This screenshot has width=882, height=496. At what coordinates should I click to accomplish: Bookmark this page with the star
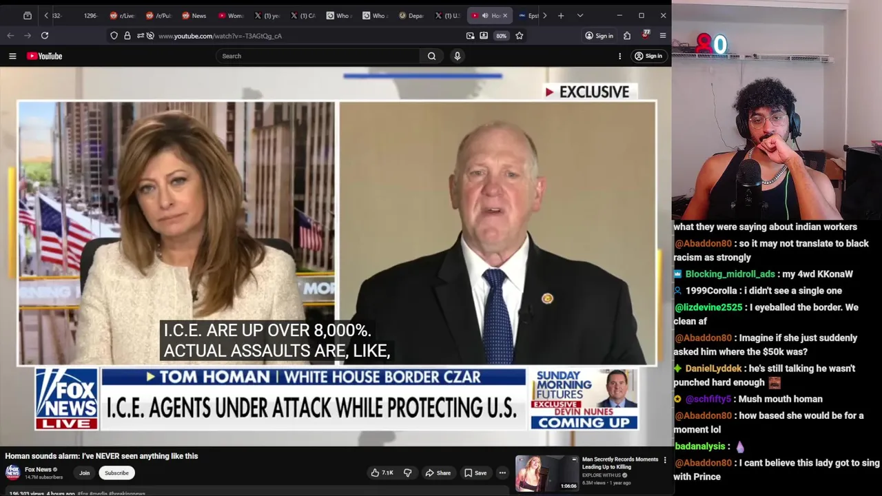[520, 35]
